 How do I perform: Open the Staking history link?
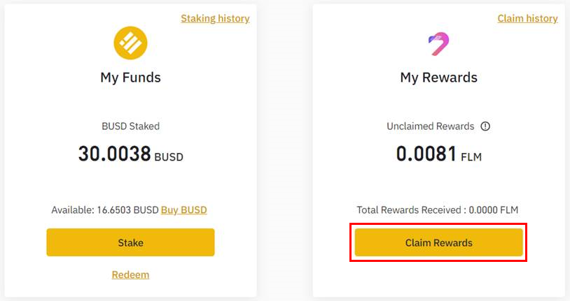(215, 19)
